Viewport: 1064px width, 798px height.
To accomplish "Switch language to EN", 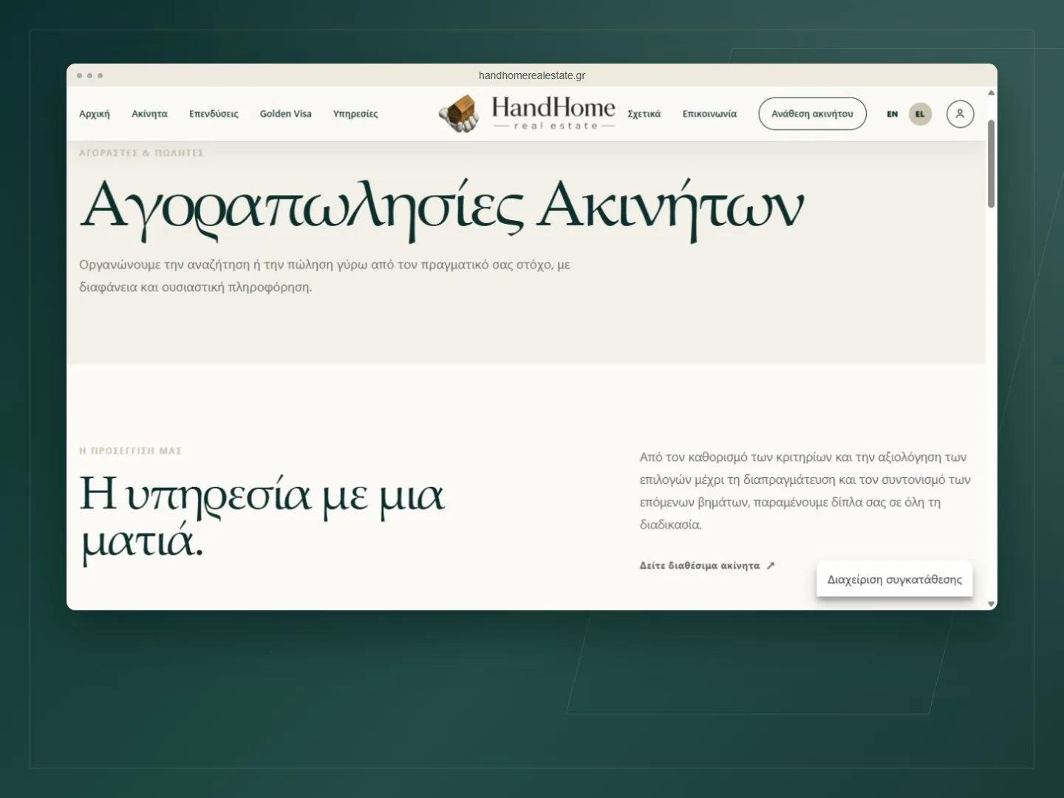I will 892,114.
